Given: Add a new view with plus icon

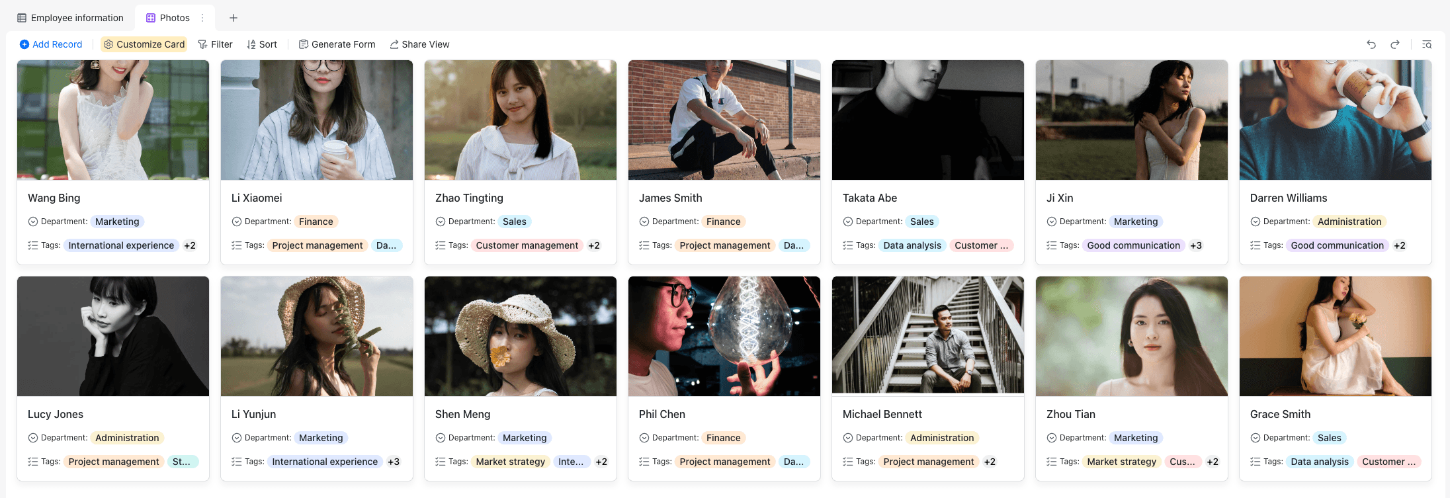Looking at the screenshot, I should pyautogui.click(x=234, y=18).
